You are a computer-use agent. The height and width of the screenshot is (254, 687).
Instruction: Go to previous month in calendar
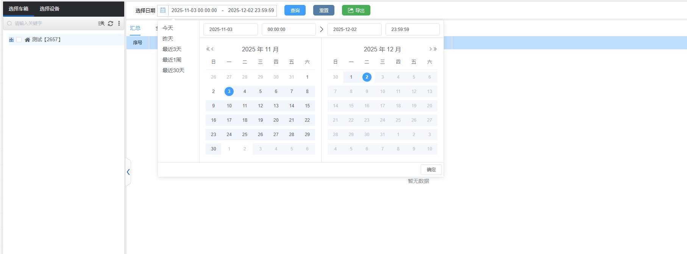pyautogui.click(x=212, y=49)
